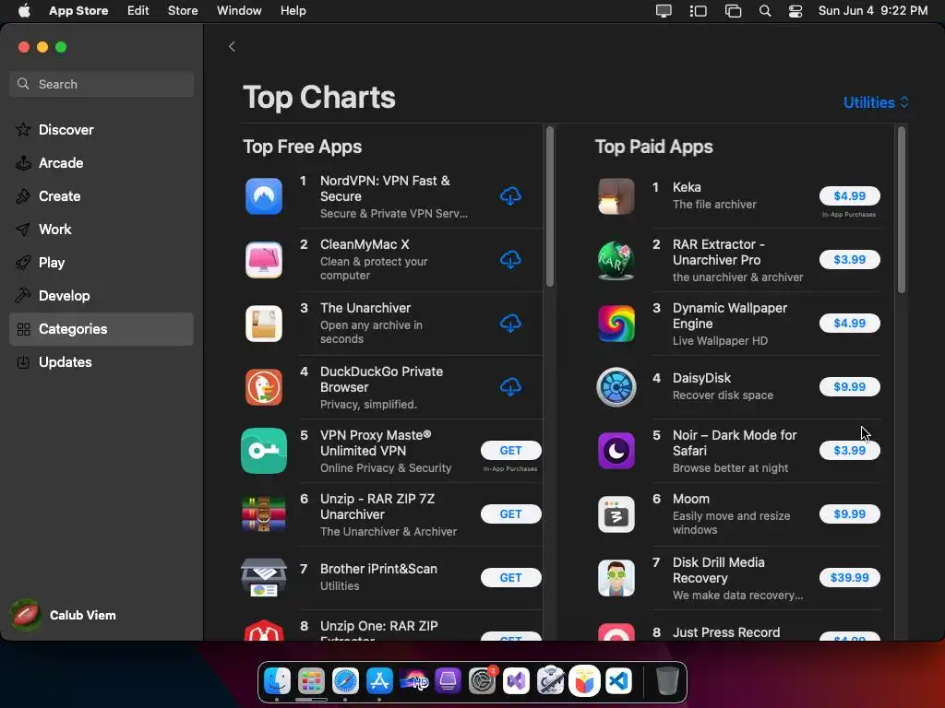This screenshot has height=708, width=945.
Task: Open the Help menu
Action: [293, 11]
